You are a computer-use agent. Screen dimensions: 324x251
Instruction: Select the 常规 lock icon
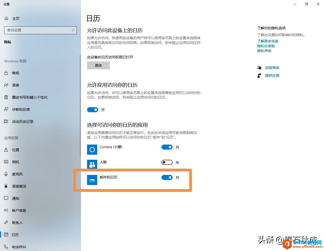[x=6, y=73]
